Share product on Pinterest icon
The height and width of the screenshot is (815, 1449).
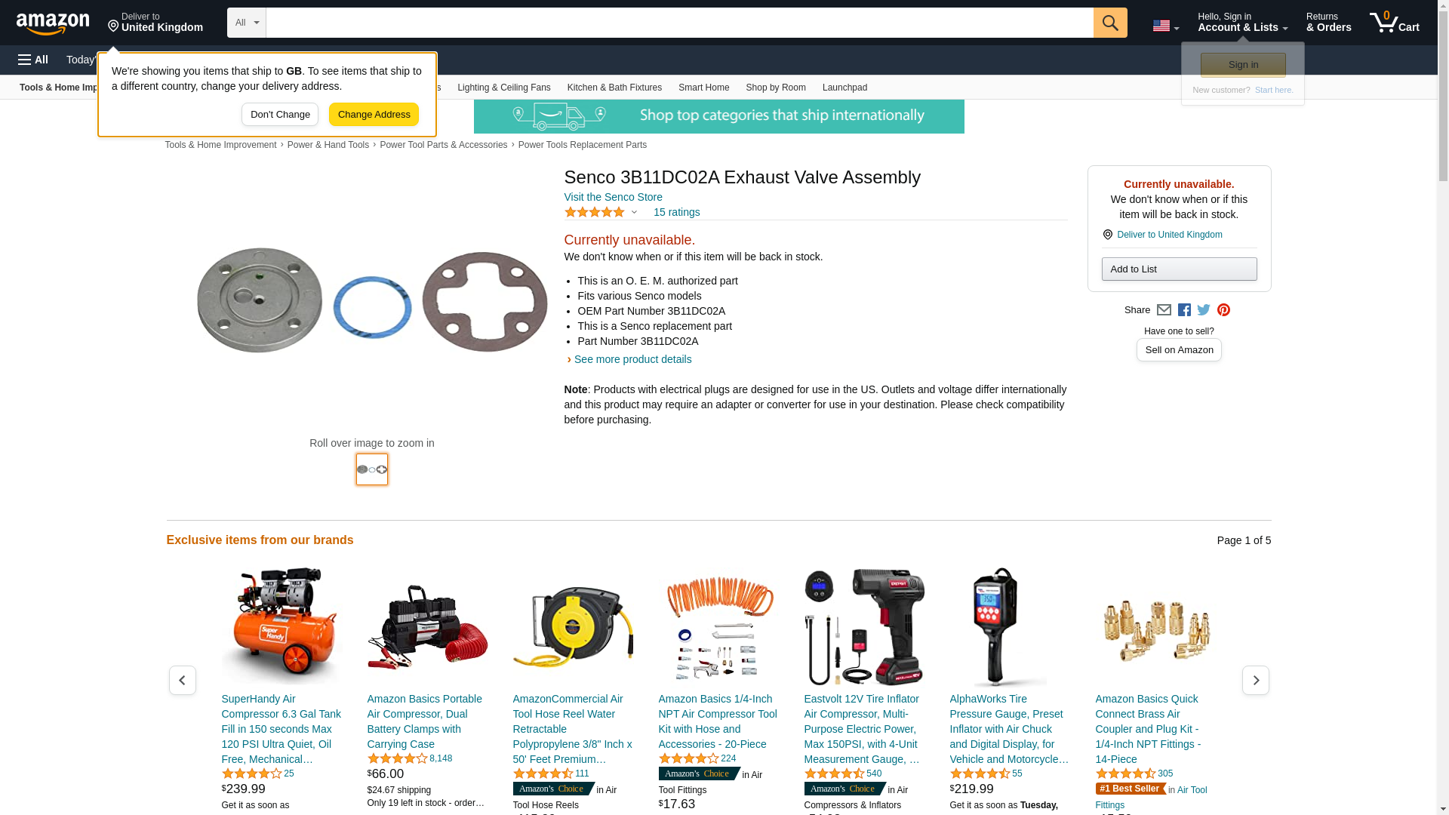(x=1223, y=310)
